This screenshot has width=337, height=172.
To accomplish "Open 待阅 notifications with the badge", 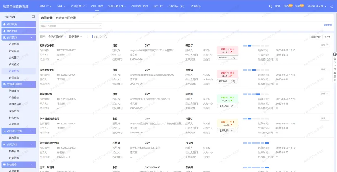I will 300,6.
